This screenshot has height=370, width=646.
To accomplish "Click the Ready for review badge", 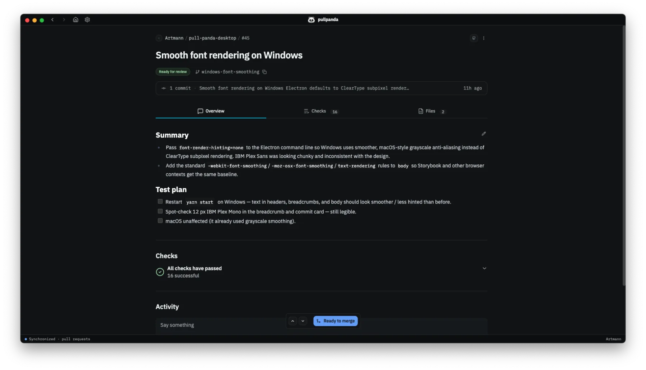I will pos(173,72).
